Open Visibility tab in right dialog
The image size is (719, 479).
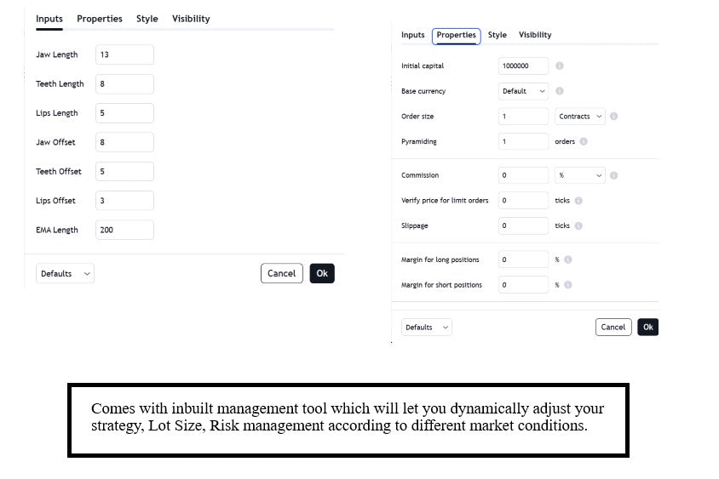[x=535, y=35]
